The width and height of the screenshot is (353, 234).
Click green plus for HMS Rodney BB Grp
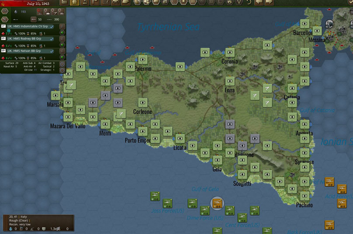coord(62,45)
